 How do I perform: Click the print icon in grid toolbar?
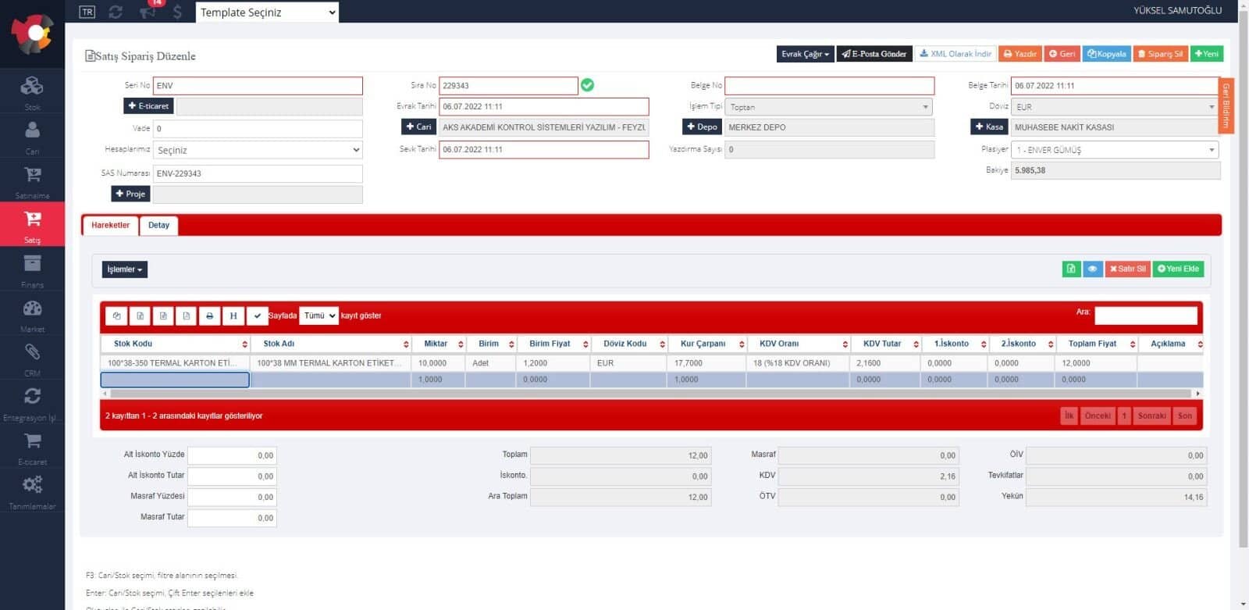(209, 316)
